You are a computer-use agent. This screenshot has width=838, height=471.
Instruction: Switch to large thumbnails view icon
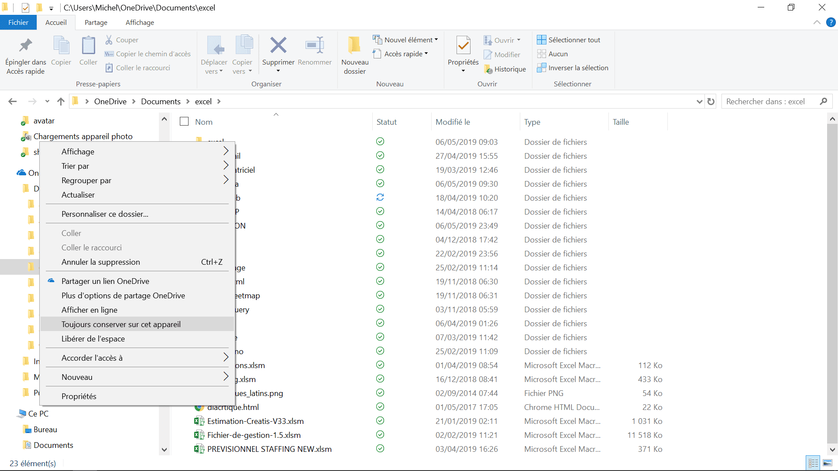point(827,463)
